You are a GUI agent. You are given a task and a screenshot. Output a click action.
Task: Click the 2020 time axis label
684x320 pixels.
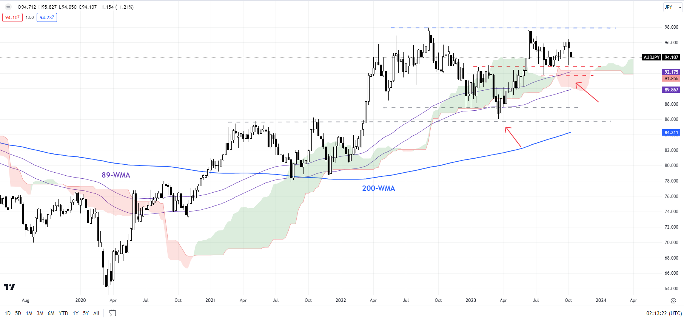pyautogui.click(x=80, y=300)
